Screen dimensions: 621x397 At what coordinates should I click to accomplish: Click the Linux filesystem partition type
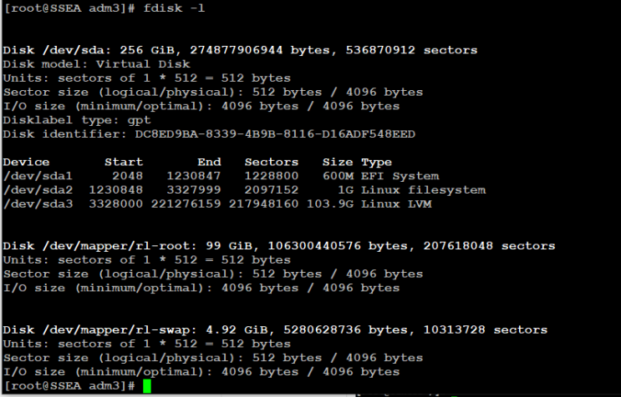point(423,190)
